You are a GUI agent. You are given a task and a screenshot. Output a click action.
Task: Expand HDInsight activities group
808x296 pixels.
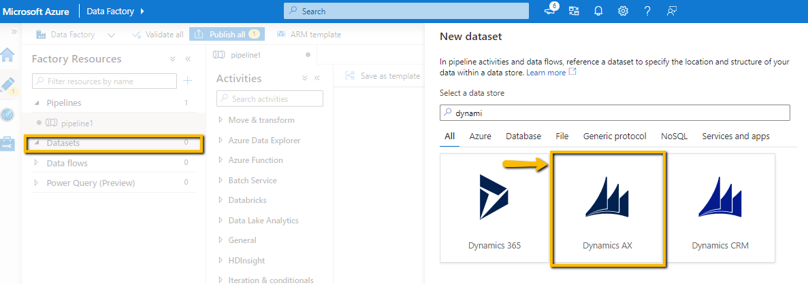point(221,260)
